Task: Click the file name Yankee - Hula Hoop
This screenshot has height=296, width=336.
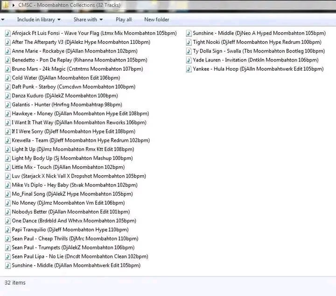Action: pos(258,69)
